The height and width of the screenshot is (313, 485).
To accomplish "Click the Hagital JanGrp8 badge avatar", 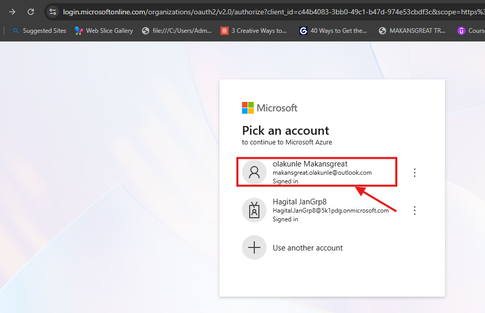I will click(254, 210).
